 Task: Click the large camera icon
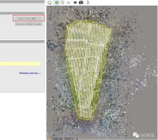[81, 2]
